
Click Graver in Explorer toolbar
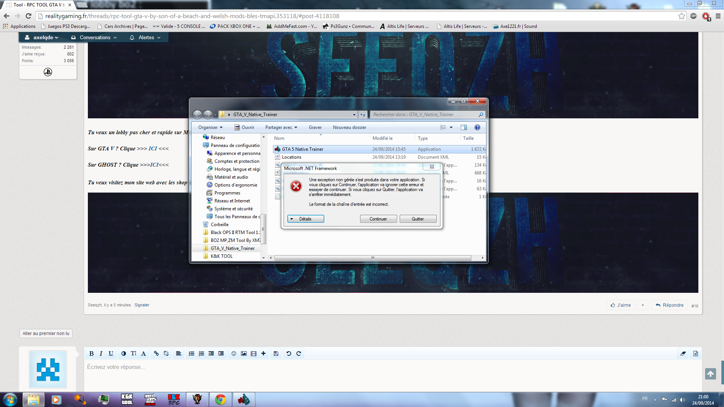[315, 127]
